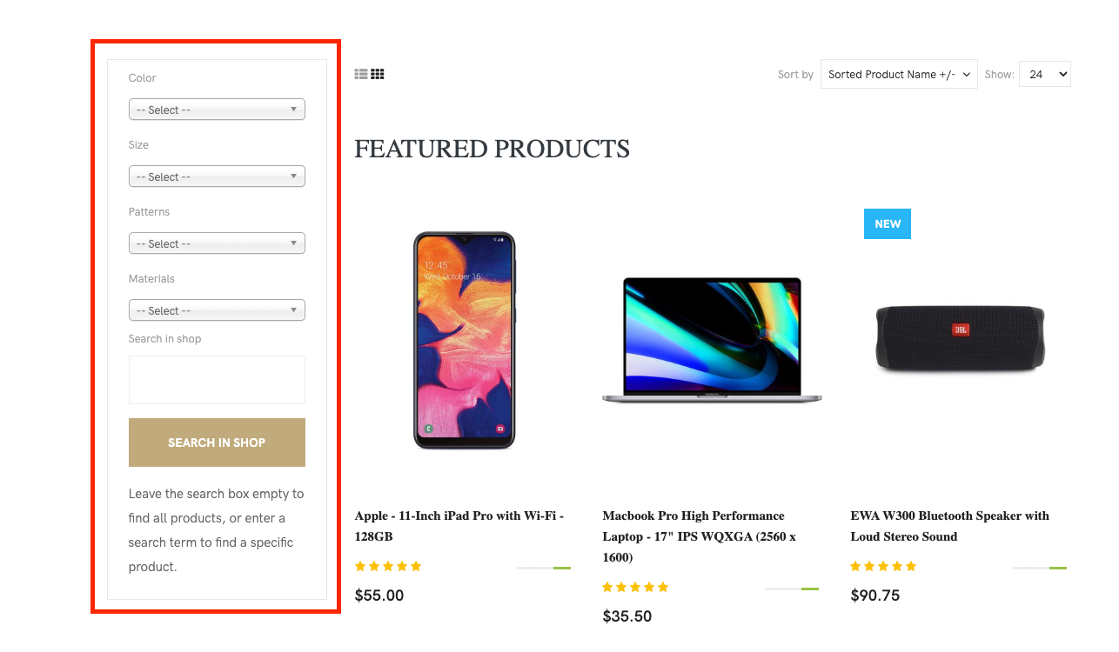The image size is (1119, 652).
Task: Click the EWA W300 speaker star rating
Action: [883, 567]
